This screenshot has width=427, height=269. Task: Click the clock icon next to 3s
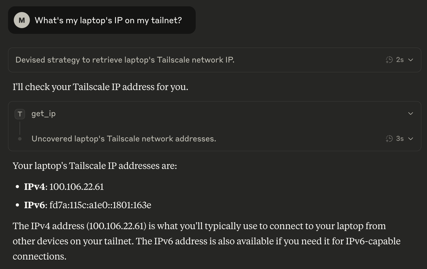[389, 139]
